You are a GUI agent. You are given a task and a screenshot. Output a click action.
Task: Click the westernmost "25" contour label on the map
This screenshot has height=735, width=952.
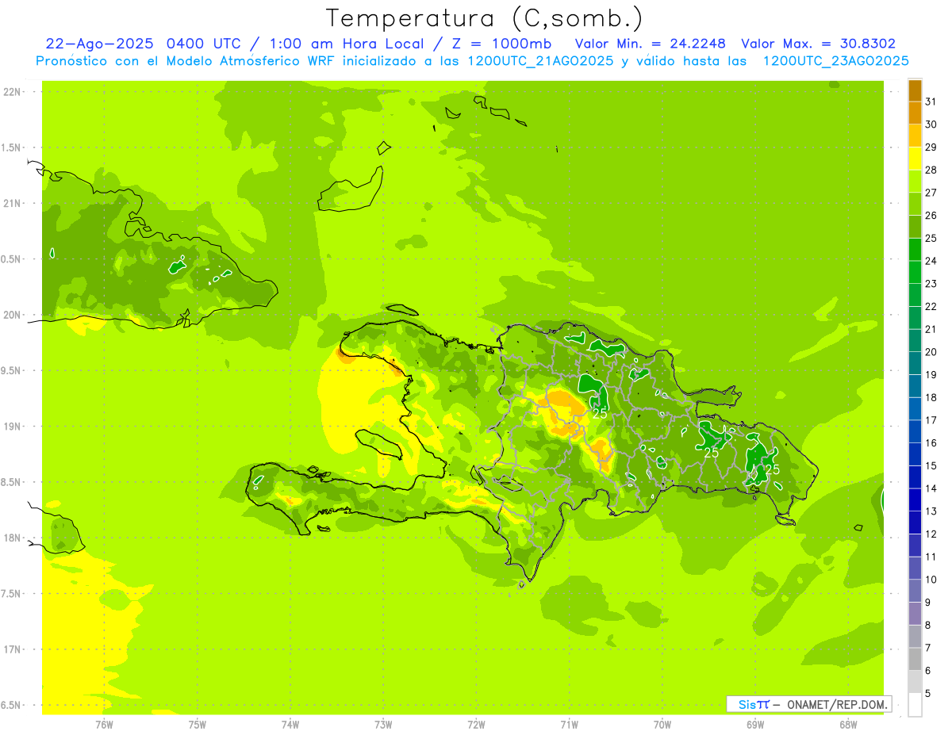[x=600, y=414]
